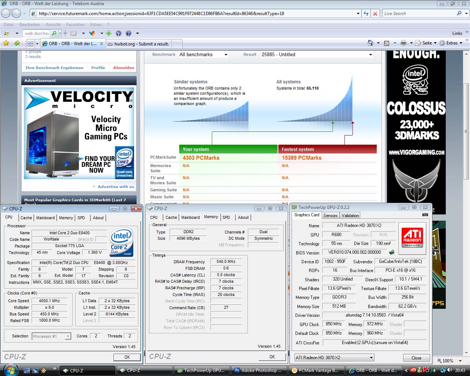Click the Profile link

pos(98,68)
